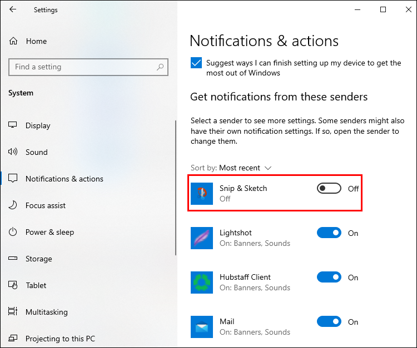The width and height of the screenshot is (417, 348).
Task: Uncheck Suggest ways to finish setup
Action: pos(196,63)
